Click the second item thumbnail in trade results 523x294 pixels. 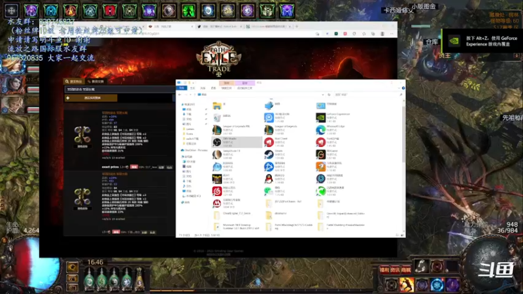click(82, 197)
